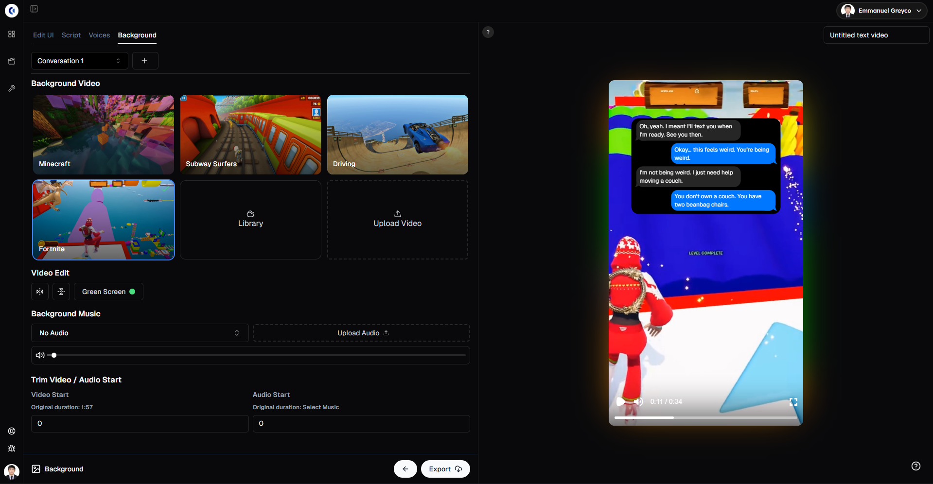Click the "Trim Video / Audio Start" heading
This screenshot has width=933, height=484.
point(76,380)
